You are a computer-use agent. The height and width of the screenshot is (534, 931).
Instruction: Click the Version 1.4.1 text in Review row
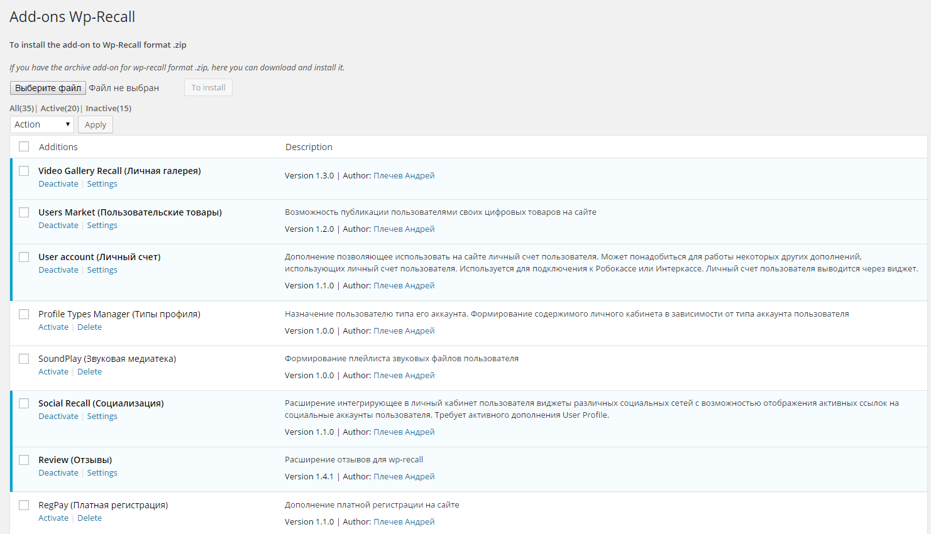[309, 477]
